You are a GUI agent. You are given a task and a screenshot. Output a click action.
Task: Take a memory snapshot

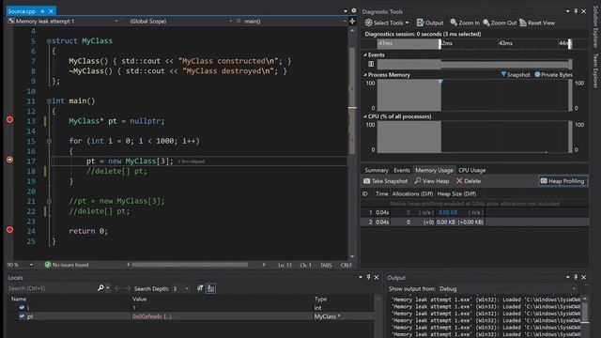click(386, 181)
